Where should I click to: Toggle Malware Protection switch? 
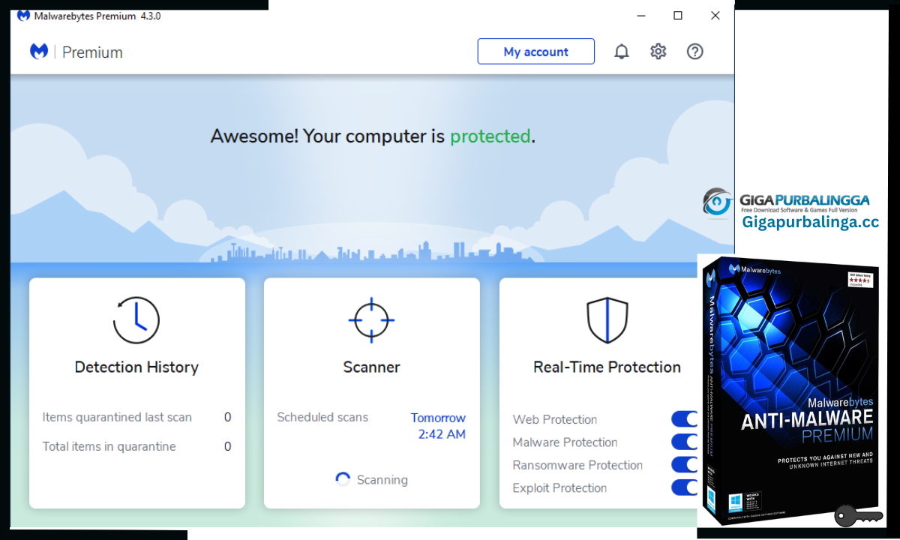pos(685,442)
